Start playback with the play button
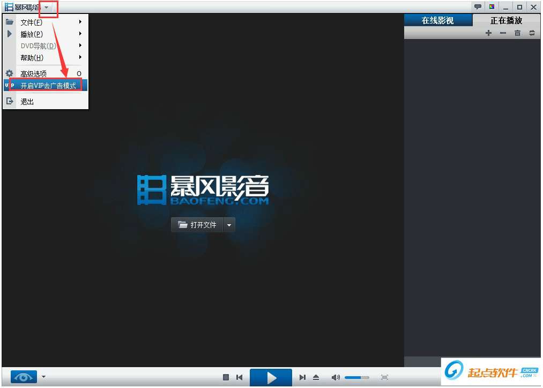The image size is (543, 388). pyautogui.click(x=271, y=378)
